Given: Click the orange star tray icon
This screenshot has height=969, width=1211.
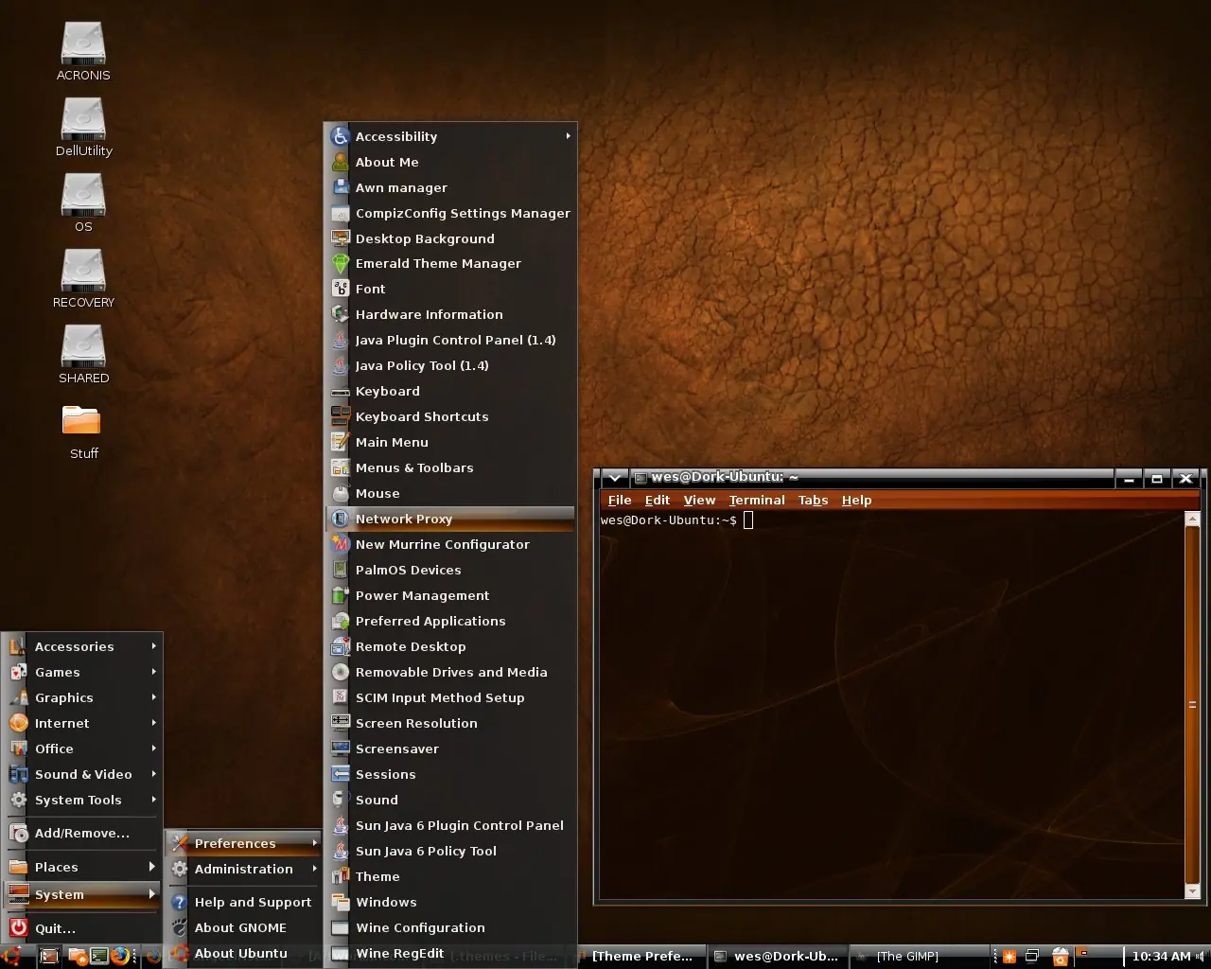Looking at the screenshot, I should coord(1009,956).
